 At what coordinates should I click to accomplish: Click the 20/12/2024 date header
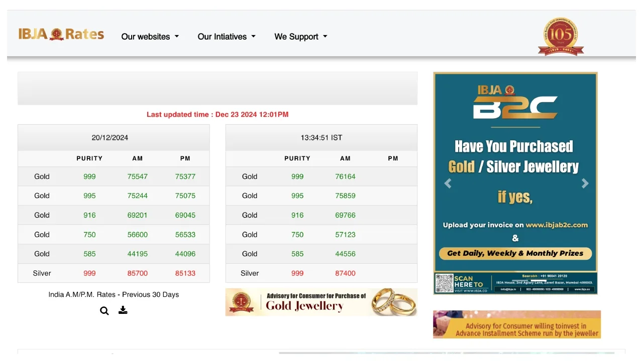pyautogui.click(x=110, y=137)
